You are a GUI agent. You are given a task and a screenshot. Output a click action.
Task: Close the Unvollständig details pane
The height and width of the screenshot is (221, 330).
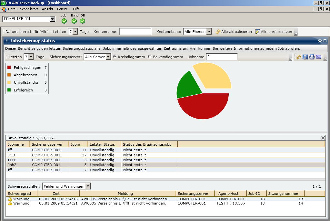click(x=323, y=138)
